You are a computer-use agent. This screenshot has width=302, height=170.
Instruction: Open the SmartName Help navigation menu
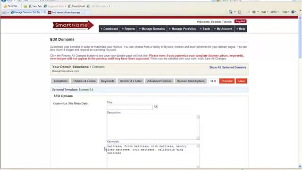coord(241,29)
